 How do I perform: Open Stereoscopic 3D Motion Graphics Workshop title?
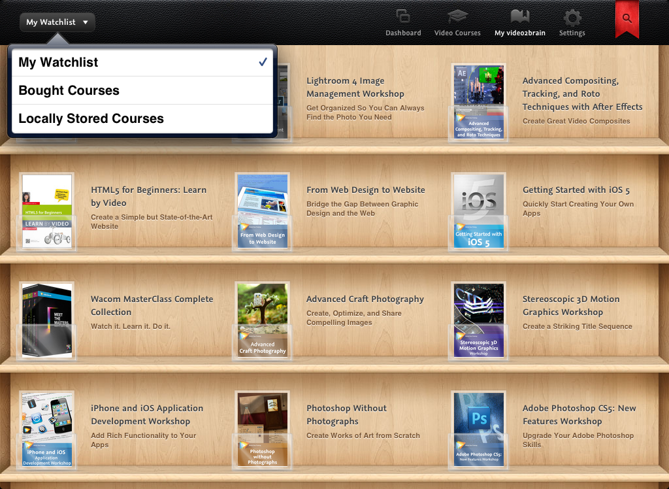coord(571,305)
